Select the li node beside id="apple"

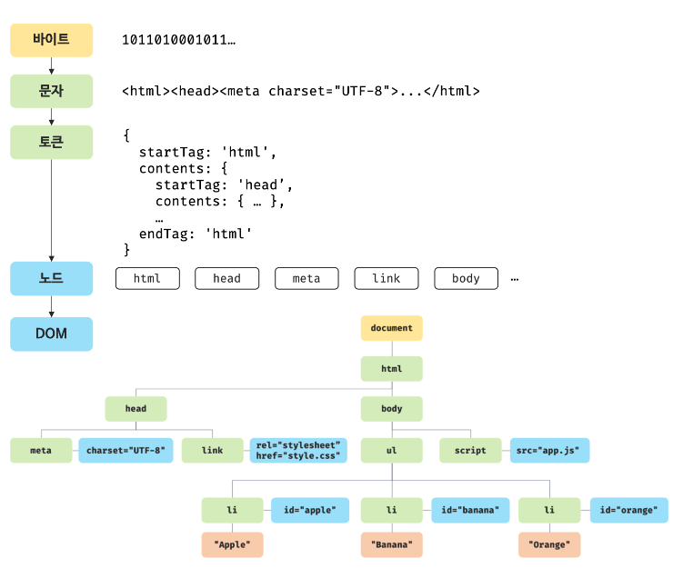(233, 510)
